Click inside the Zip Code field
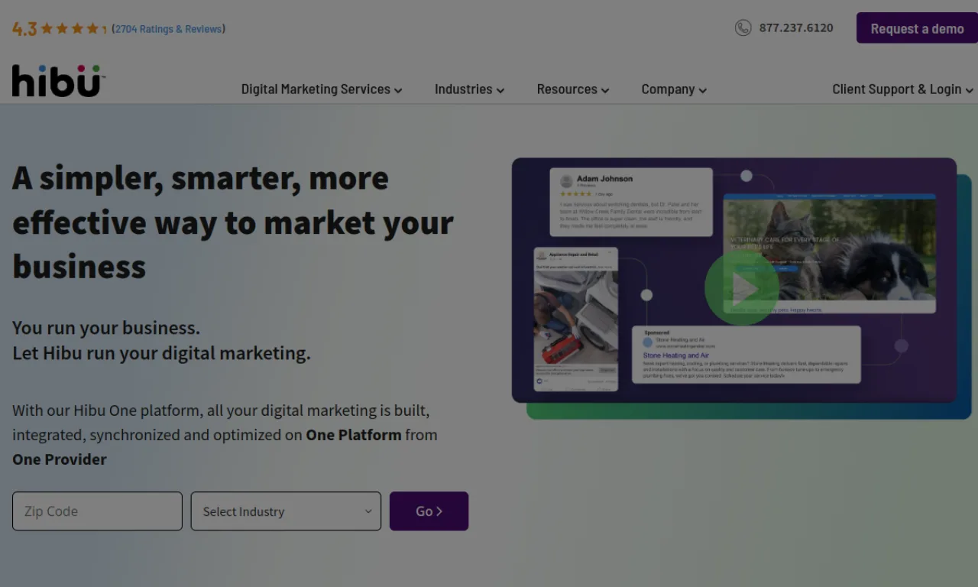Viewport: 978px width, 587px height. point(97,511)
